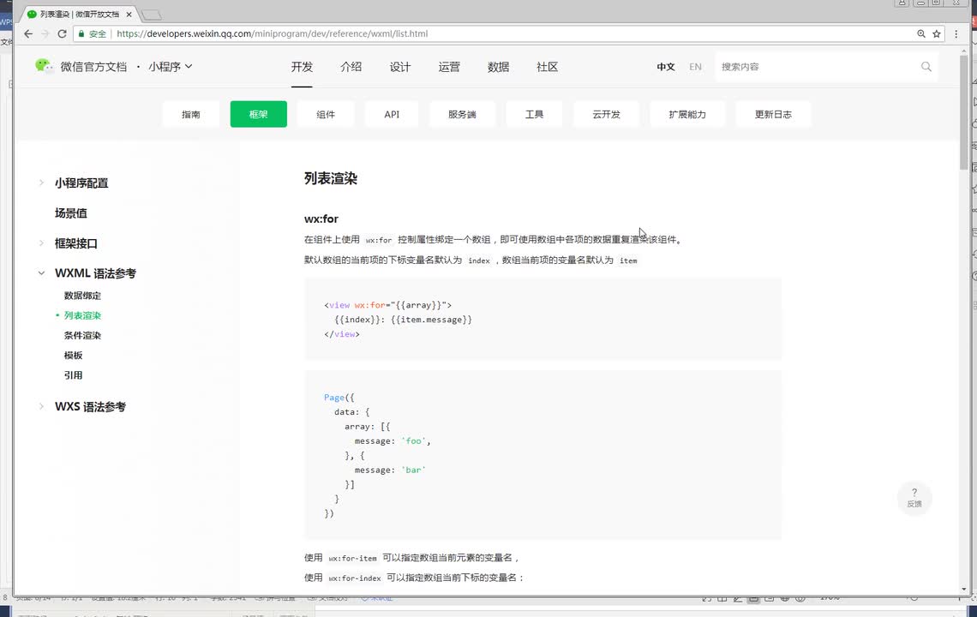The image size is (977, 617).
Task: Open 运营 top menu
Action: coord(449,67)
